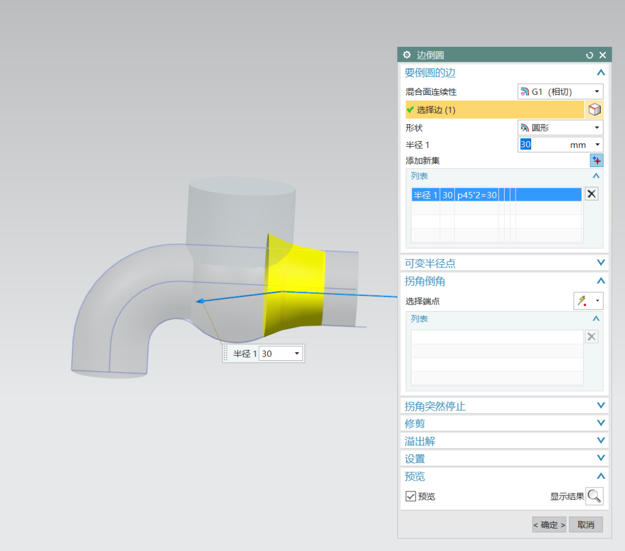
Task: Collapse the 列表 under 拐角倒角
Action: 596,319
